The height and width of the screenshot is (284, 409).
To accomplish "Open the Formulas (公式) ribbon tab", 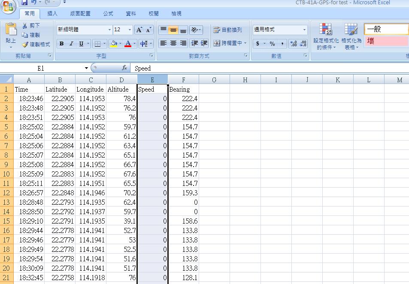I will pyautogui.click(x=108, y=14).
